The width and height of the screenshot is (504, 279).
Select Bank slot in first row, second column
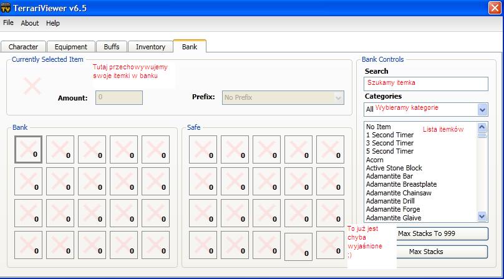[x=60, y=149]
